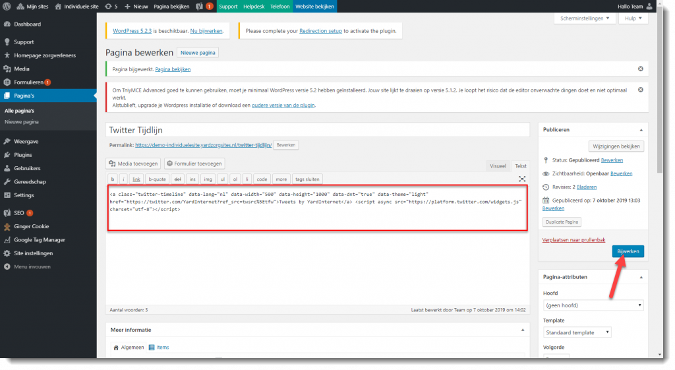Click Pagina bekijken in admin bar
The width and height of the screenshot is (675, 370).
171,7
